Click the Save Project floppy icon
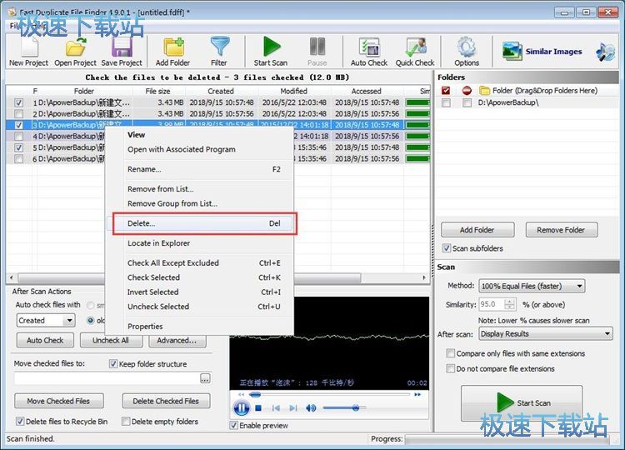This screenshot has width=625, height=450. tap(122, 52)
